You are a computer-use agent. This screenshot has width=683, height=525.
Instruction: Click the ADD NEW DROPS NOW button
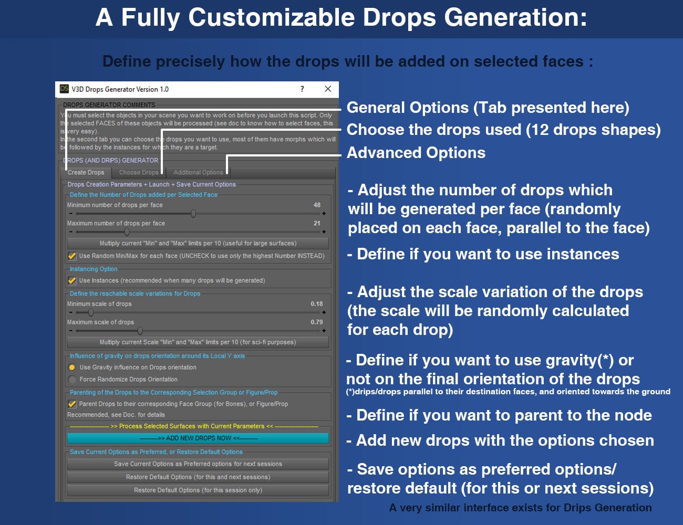click(x=198, y=437)
